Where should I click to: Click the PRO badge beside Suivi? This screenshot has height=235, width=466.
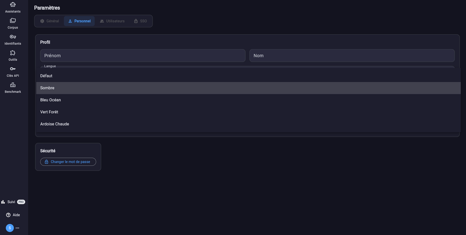[21, 202]
